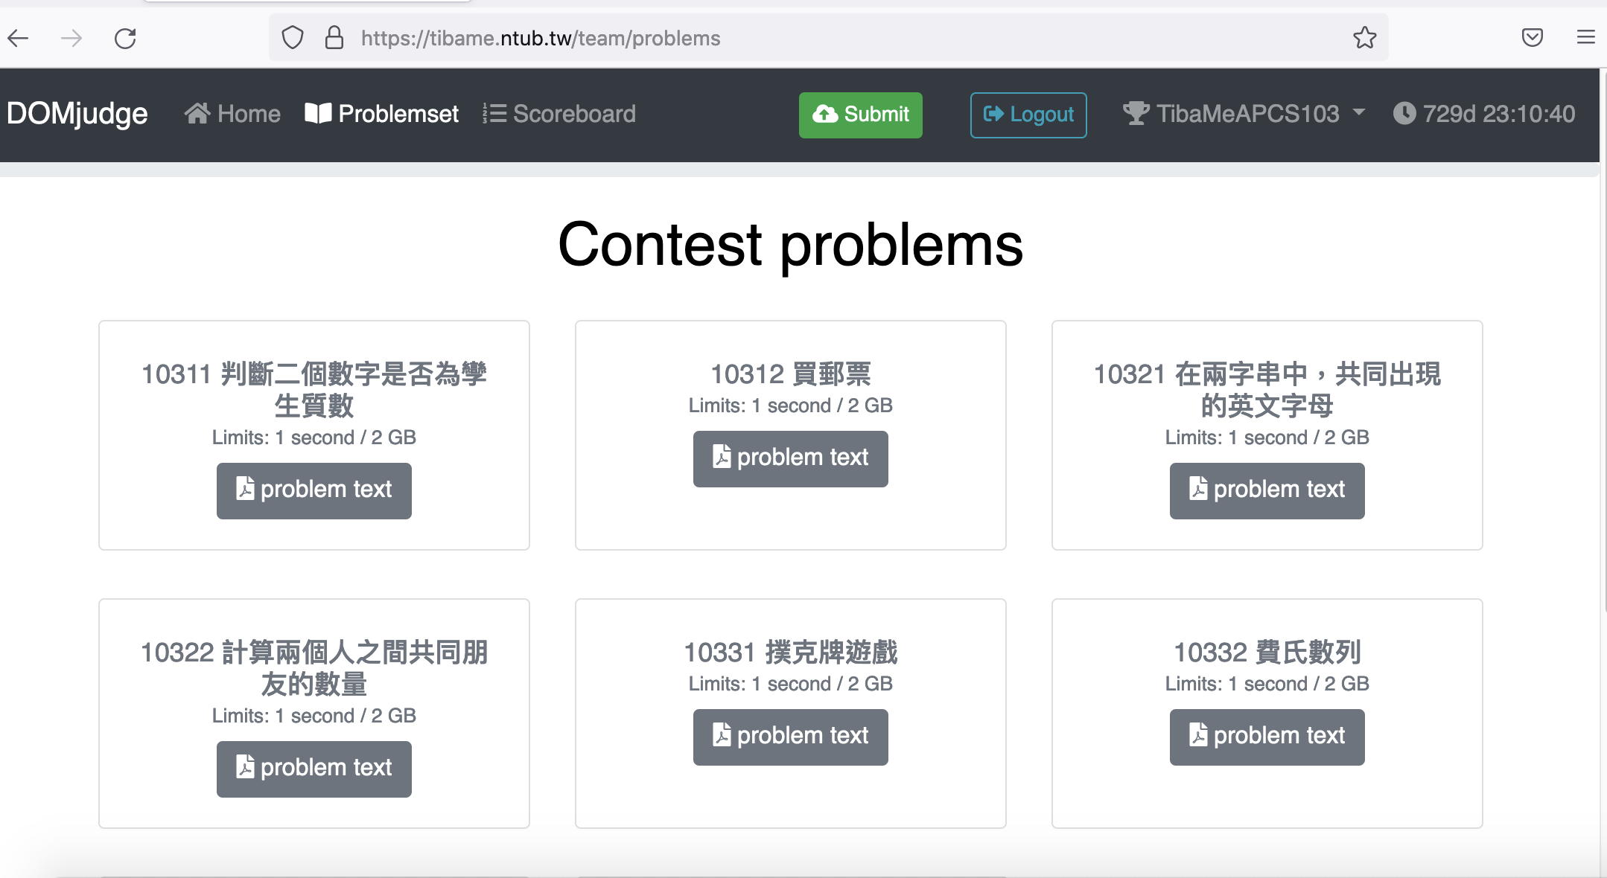Reload the page with refresh icon

tap(125, 38)
